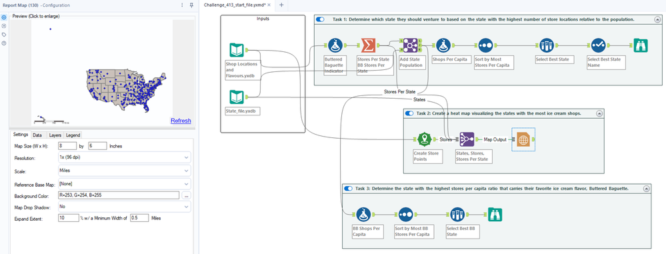Open the Resolution dropdown
The width and height of the screenshot is (666, 254).
(124, 157)
